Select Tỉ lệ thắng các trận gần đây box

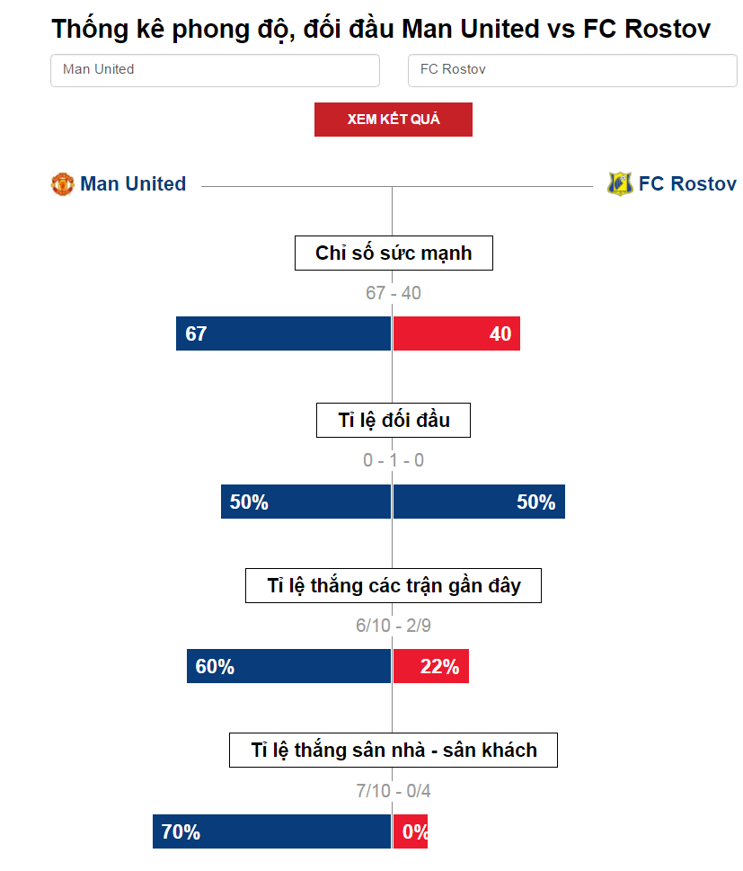[394, 585]
